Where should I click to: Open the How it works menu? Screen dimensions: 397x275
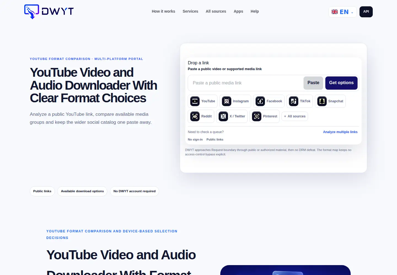[163, 11]
